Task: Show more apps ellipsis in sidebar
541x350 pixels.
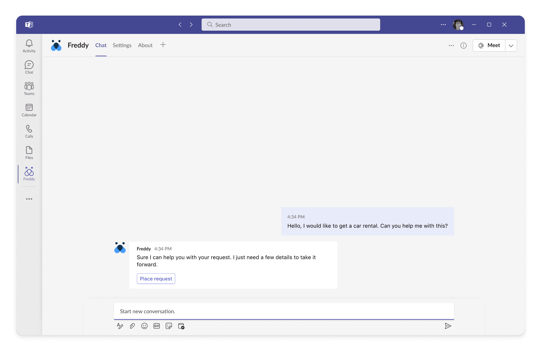Action: pos(29,199)
